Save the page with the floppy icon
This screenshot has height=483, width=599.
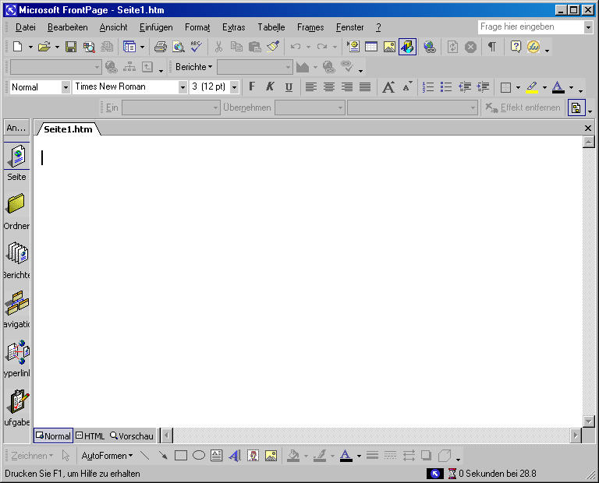71,47
